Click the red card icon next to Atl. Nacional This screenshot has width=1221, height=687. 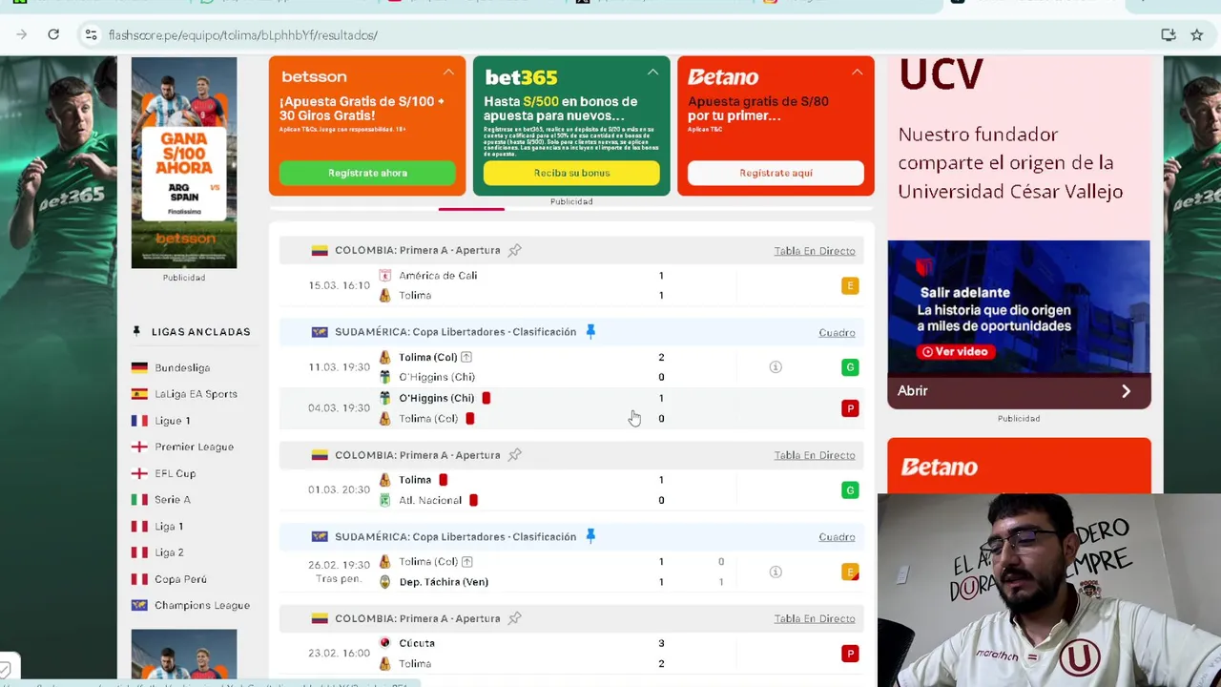click(x=473, y=500)
